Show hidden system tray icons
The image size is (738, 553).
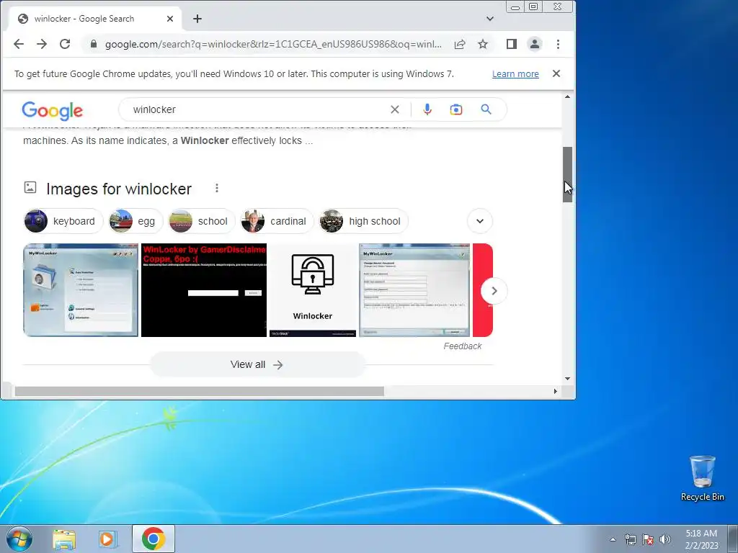pos(613,539)
